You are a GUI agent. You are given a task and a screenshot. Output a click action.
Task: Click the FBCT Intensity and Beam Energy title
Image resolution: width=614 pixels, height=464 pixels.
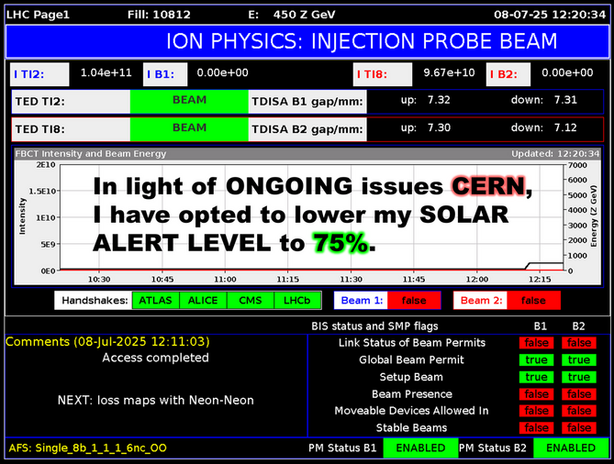[91, 154]
